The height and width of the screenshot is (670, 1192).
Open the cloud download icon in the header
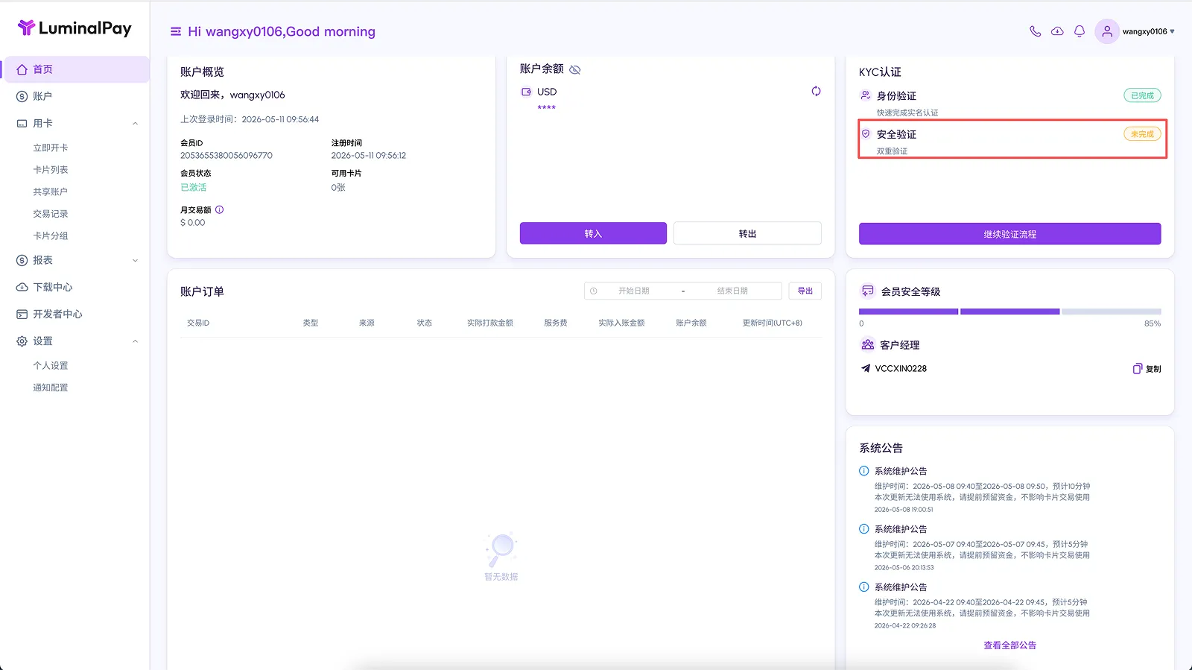[x=1057, y=31]
